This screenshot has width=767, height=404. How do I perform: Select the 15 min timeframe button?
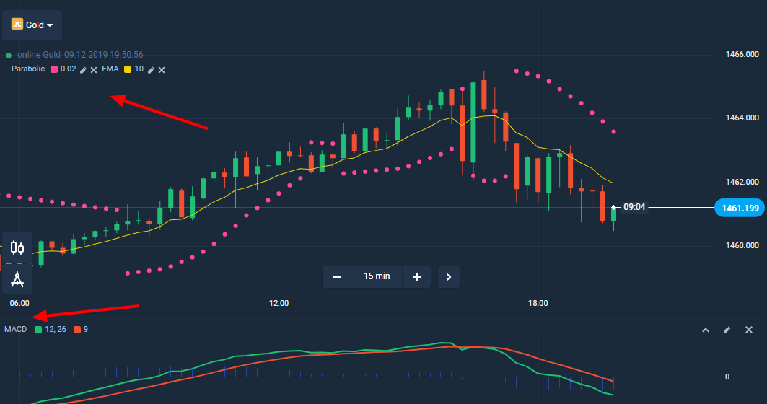coord(377,276)
